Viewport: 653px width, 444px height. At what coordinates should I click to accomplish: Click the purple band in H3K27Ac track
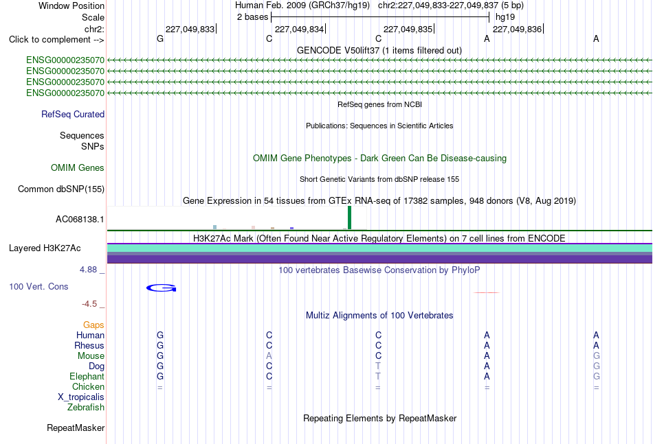coord(379,259)
